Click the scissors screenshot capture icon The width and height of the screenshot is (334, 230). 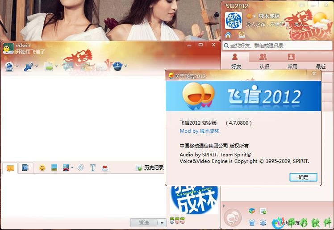66,168
